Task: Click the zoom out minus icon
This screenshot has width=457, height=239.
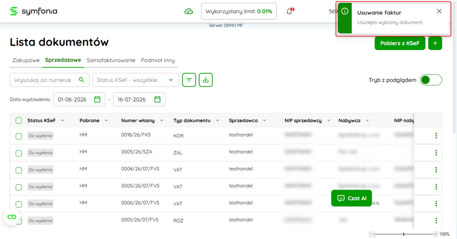Action: click(x=371, y=234)
